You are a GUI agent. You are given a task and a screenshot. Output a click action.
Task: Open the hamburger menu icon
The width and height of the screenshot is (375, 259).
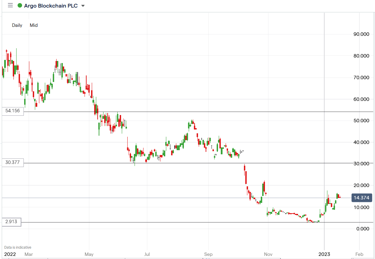(x=10, y=5)
